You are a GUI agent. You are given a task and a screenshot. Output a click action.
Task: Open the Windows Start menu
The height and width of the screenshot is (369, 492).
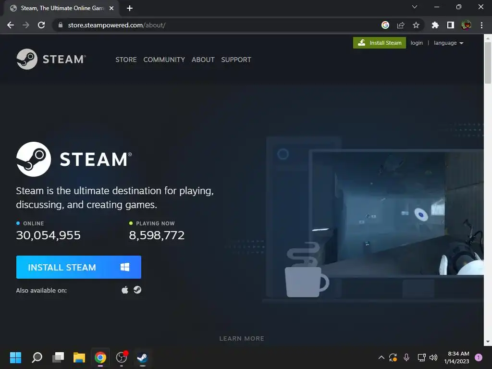[x=15, y=357]
